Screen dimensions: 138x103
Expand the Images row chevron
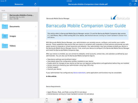(36, 36)
